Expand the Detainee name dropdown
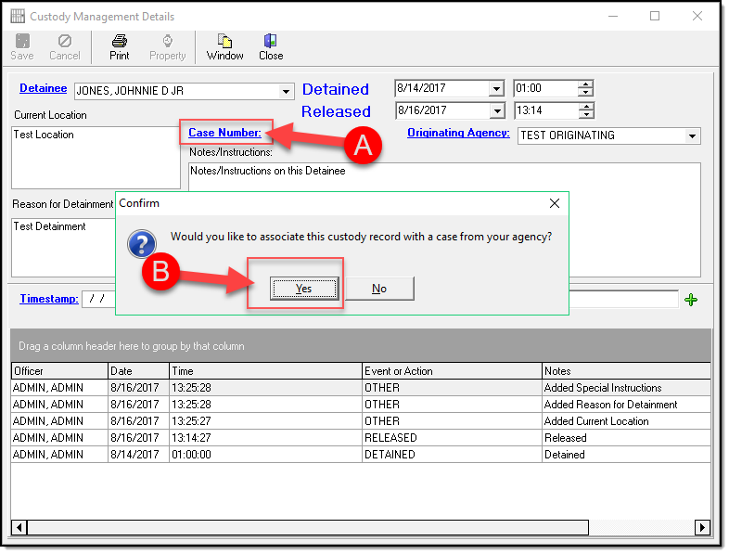The height and width of the screenshot is (554, 729). tap(287, 91)
